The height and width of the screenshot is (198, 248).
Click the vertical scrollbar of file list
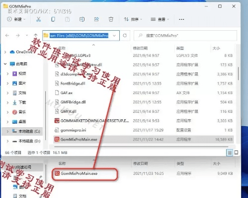coord(238,73)
